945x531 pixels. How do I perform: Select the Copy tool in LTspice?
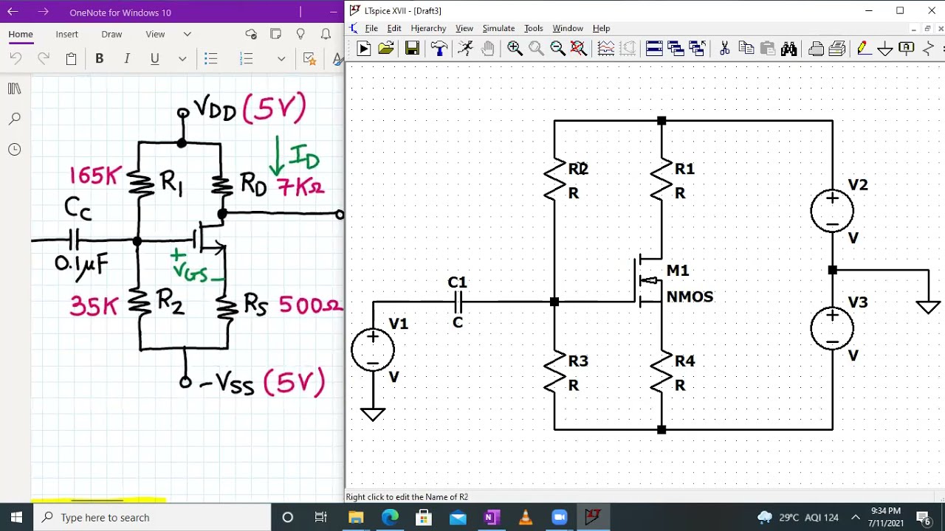coord(746,49)
